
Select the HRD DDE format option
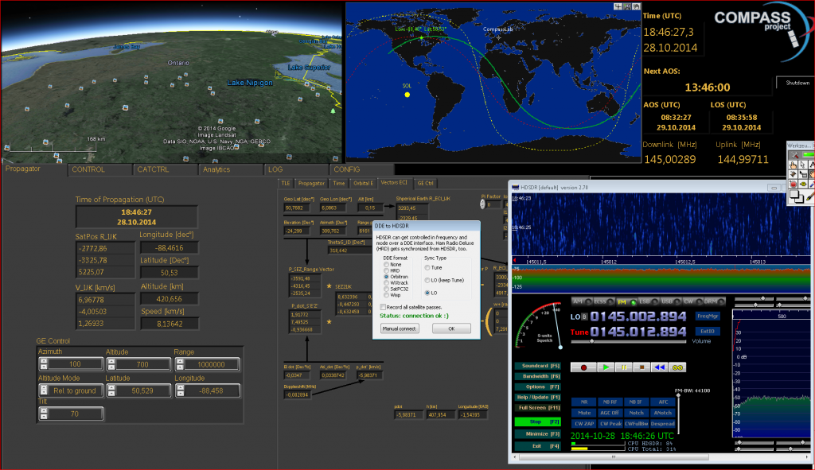pos(388,270)
